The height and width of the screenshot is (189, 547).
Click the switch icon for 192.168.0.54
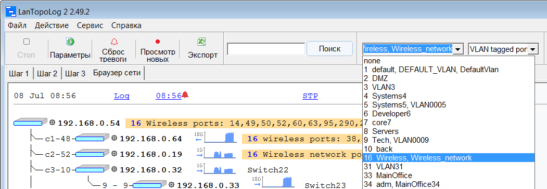[x=30, y=123]
